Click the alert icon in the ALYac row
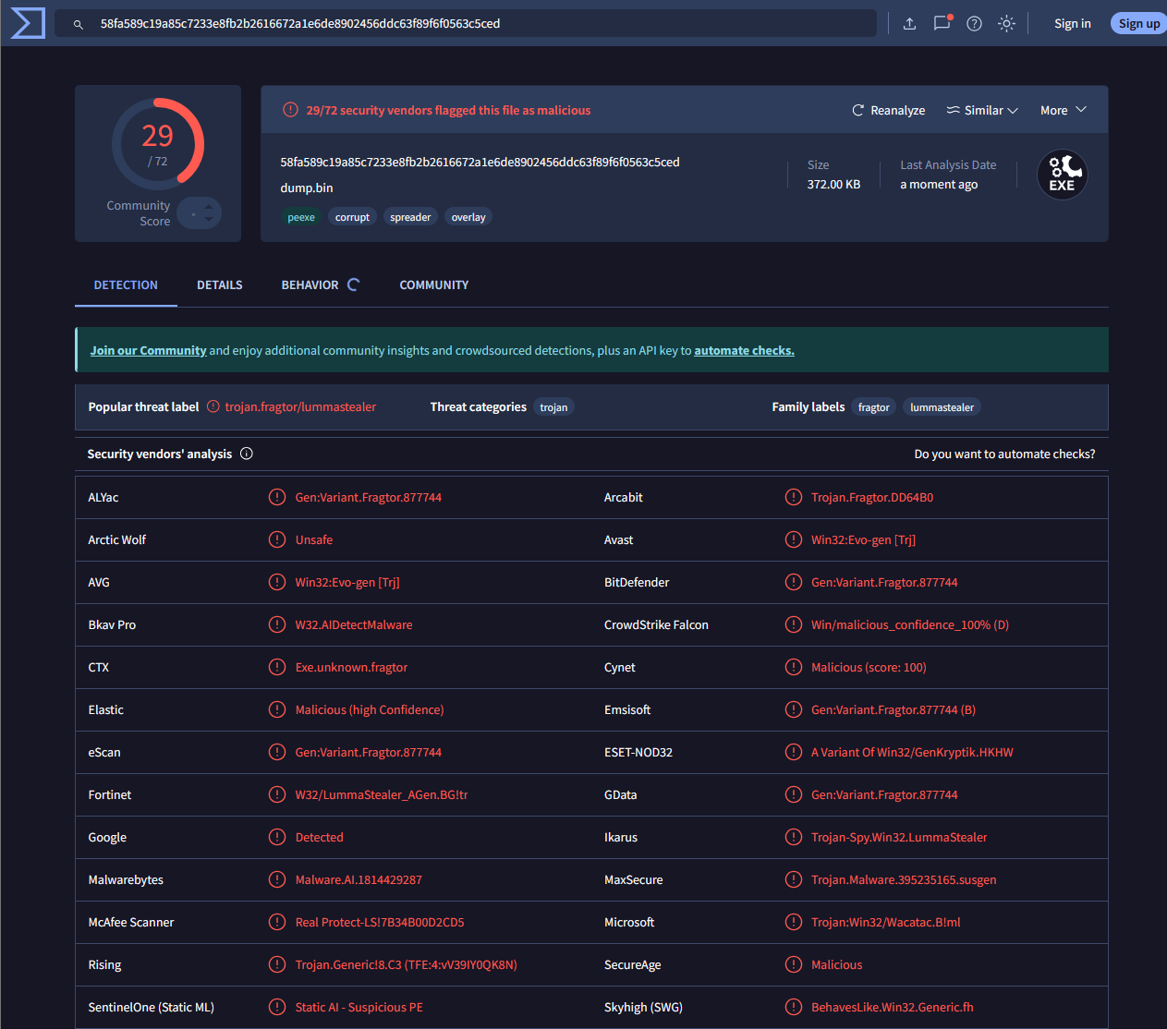The width and height of the screenshot is (1167, 1029). point(277,497)
